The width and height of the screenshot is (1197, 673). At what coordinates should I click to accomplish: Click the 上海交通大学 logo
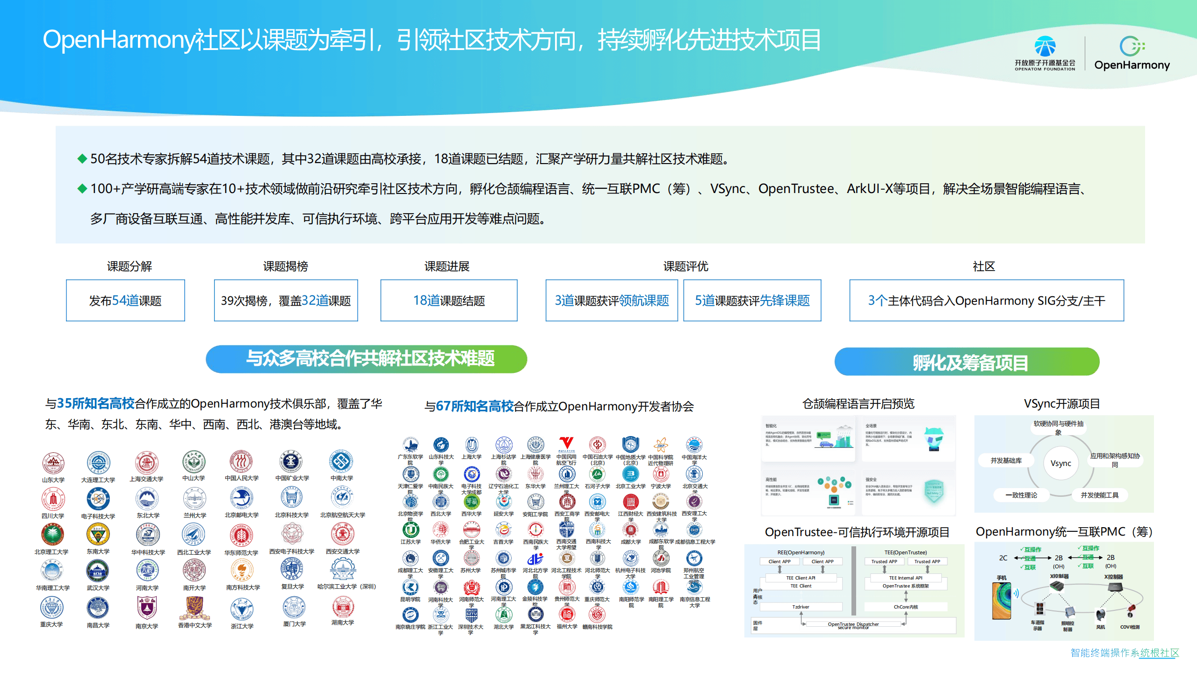(x=146, y=463)
